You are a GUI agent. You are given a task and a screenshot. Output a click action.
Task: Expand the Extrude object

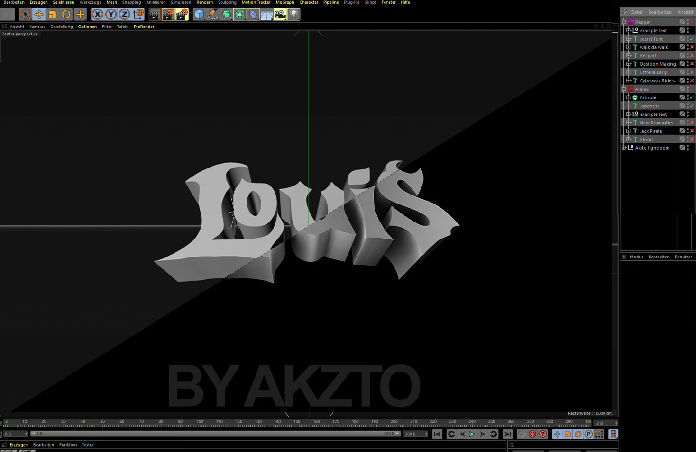coord(629,97)
